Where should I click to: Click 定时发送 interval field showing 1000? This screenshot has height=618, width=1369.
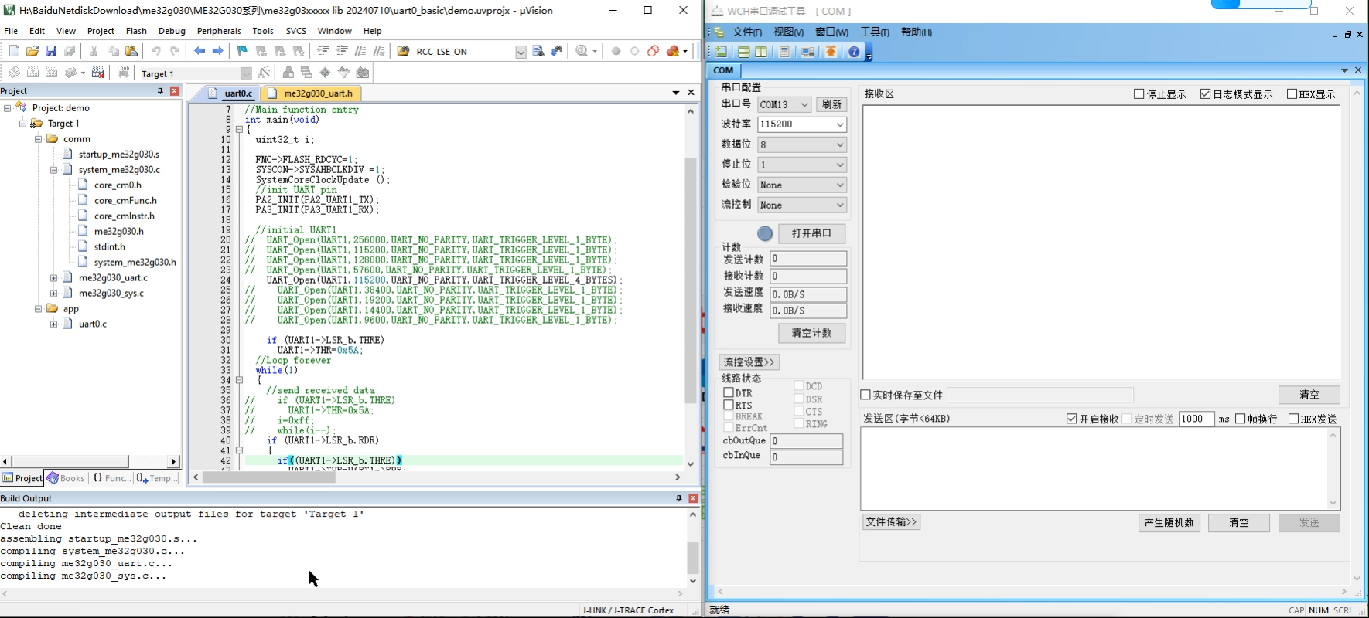coord(1197,419)
